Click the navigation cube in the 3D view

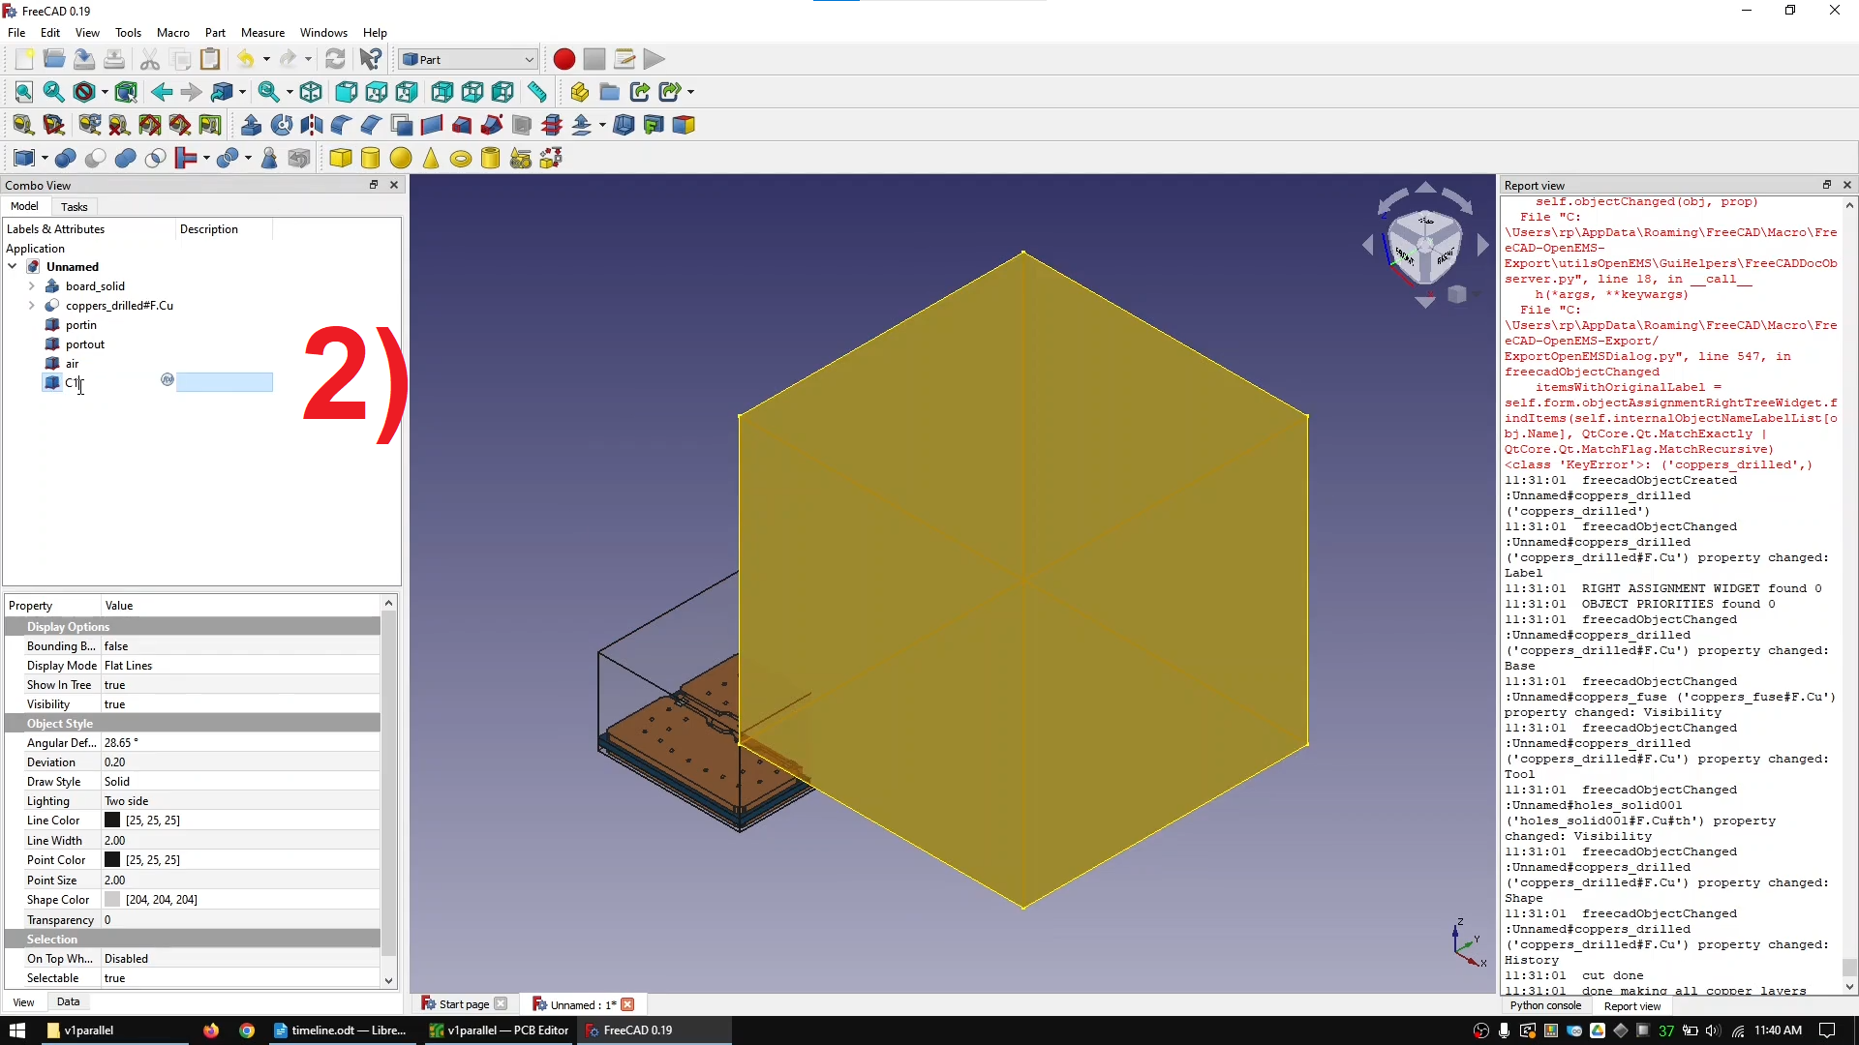1424,246
